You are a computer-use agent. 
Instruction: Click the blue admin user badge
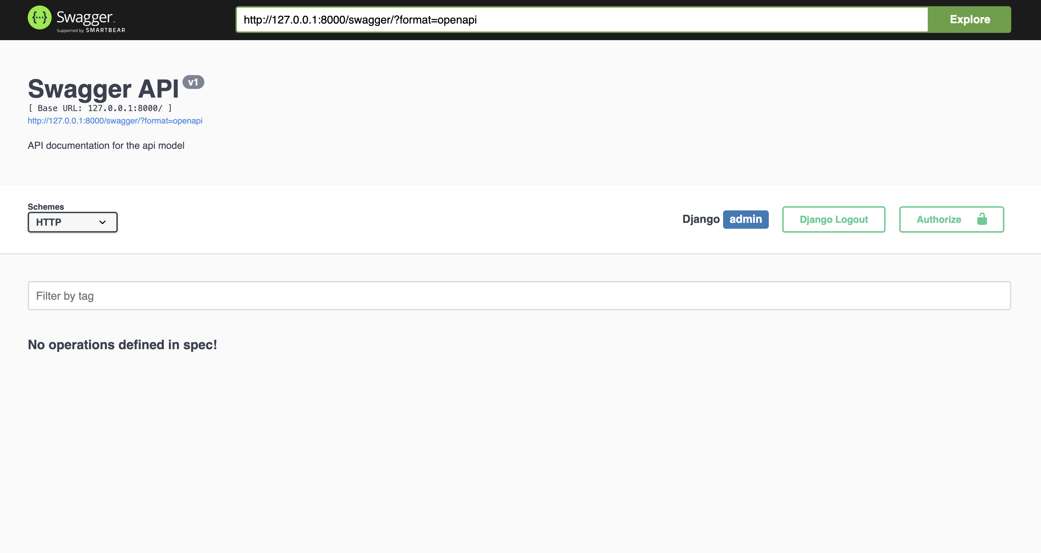pyautogui.click(x=745, y=219)
